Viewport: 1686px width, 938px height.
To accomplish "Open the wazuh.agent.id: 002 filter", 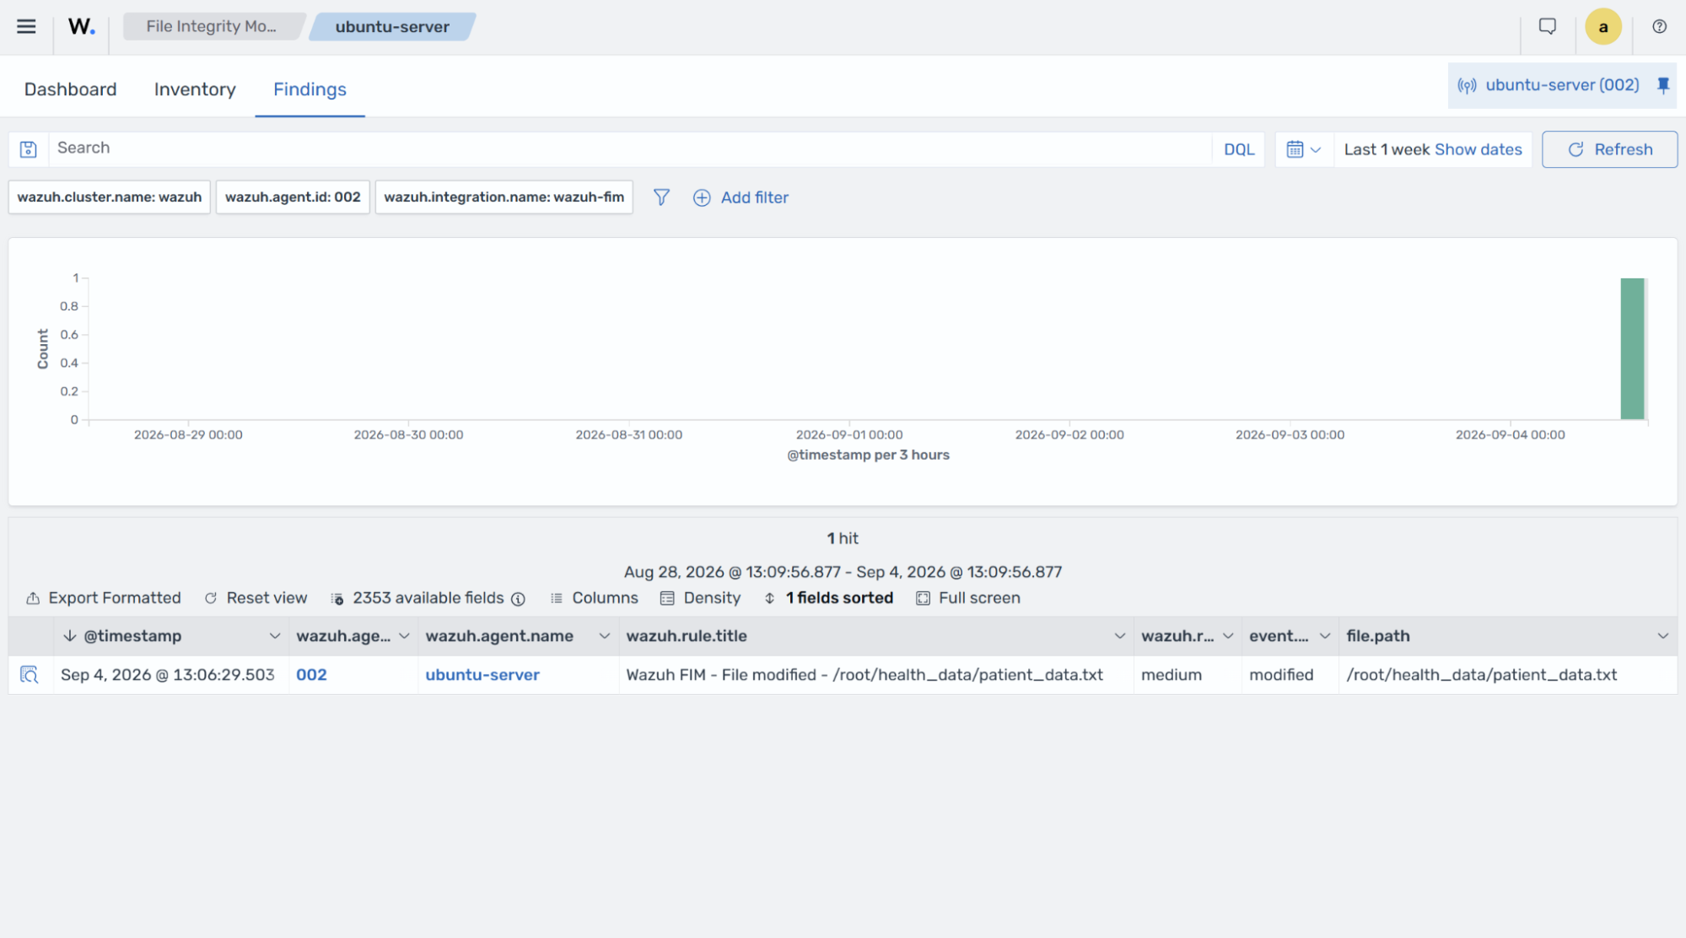I will [293, 197].
